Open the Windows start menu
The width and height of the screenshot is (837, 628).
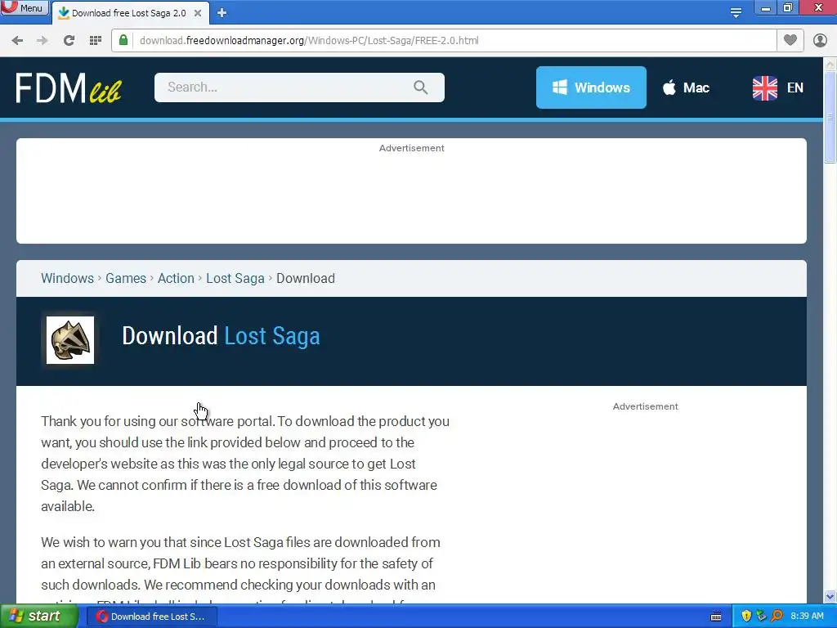38,617
